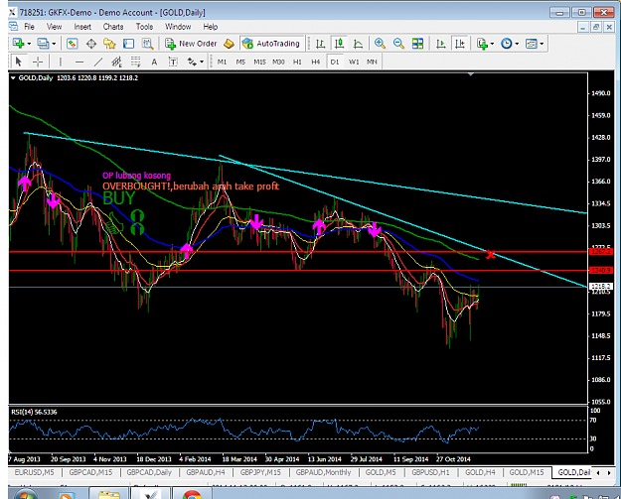The image size is (621, 499).
Task: Open the Profiles icon
Action: pyautogui.click(x=43, y=43)
